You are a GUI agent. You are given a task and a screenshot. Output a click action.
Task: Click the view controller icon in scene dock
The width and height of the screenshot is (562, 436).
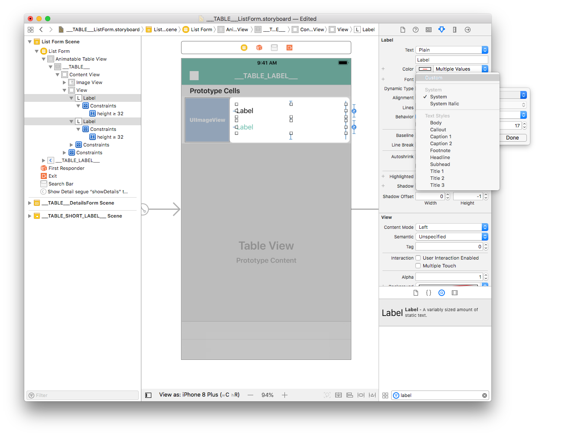(244, 48)
